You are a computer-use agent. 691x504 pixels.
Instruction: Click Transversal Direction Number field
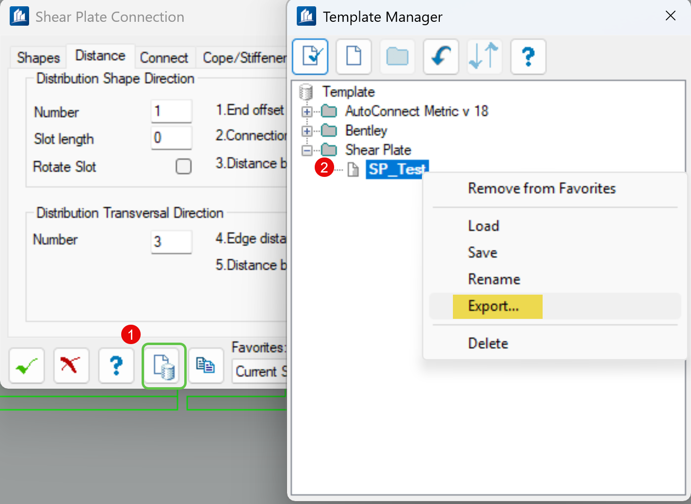click(x=172, y=241)
